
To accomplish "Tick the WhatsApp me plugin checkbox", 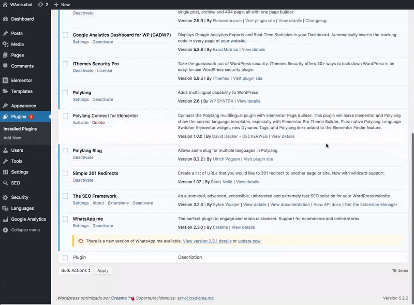I will click(65, 219).
